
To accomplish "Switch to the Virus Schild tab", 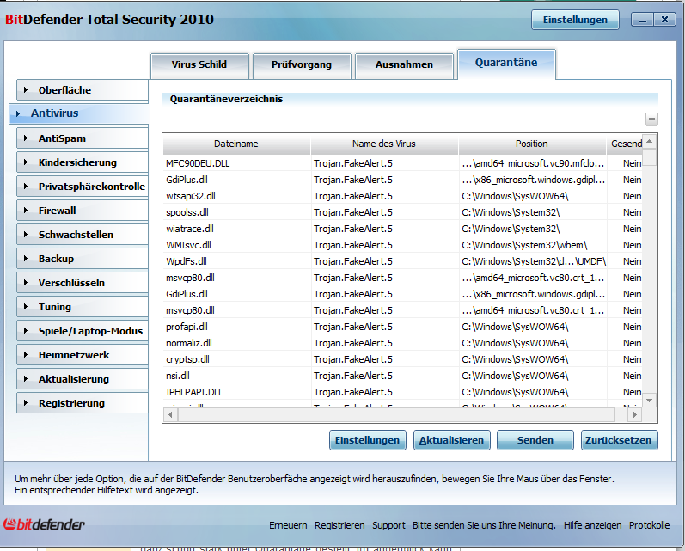I will (199, 66).
